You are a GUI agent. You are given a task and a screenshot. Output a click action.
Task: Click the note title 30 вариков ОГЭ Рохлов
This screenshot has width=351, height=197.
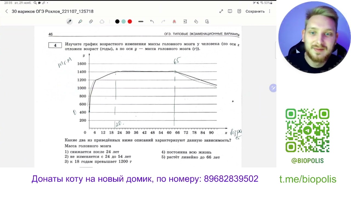[53, 11]
